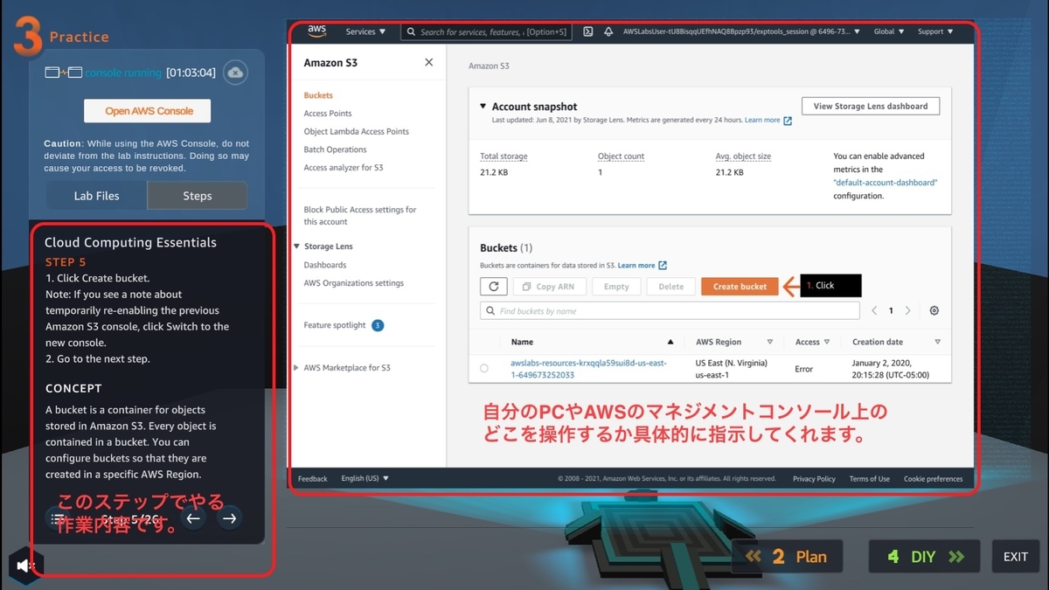Switch to the Lab Files tab

pyautogui.click(x=96, y=196)
